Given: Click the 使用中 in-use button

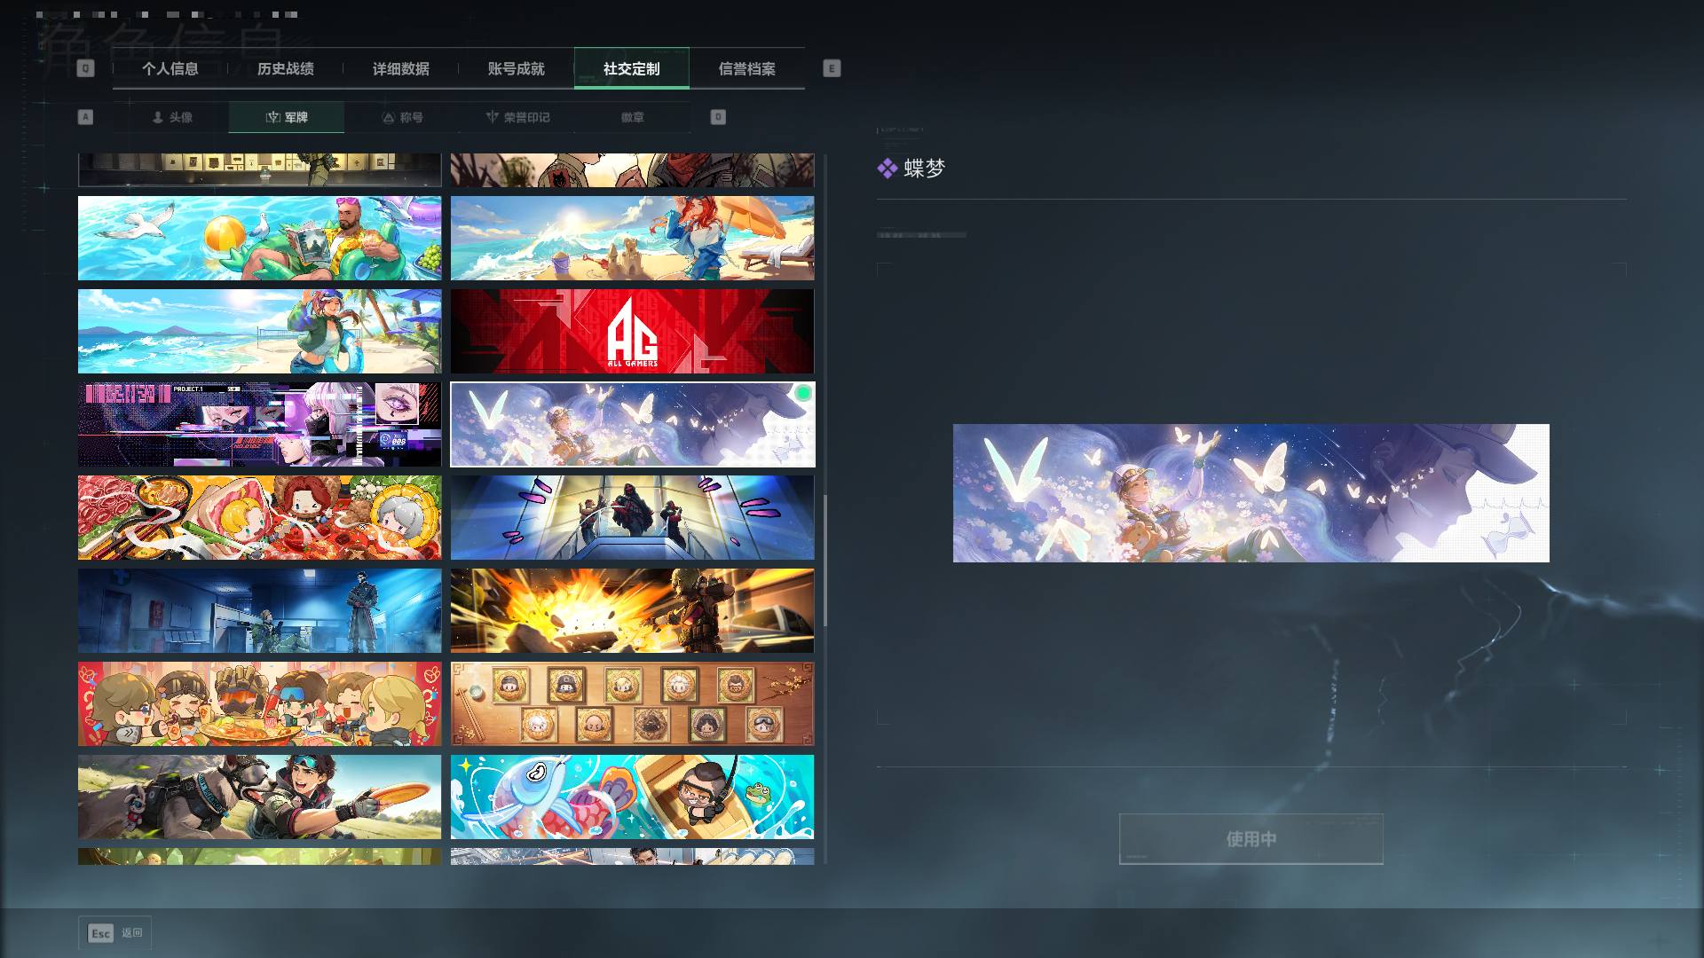Looking at the screenshot, I should click(1250, 839).
